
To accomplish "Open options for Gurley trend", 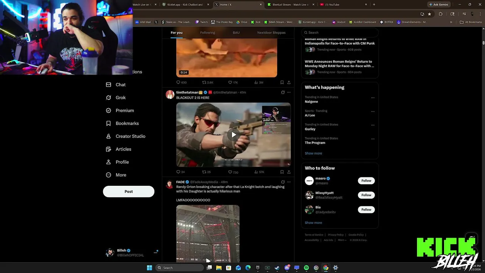I will [373, 125].
